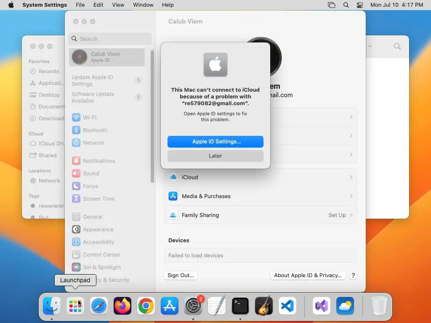Screen dimensions: 431x323
Task: Open Finder from the Dock
Action: (x=52, y=306)
